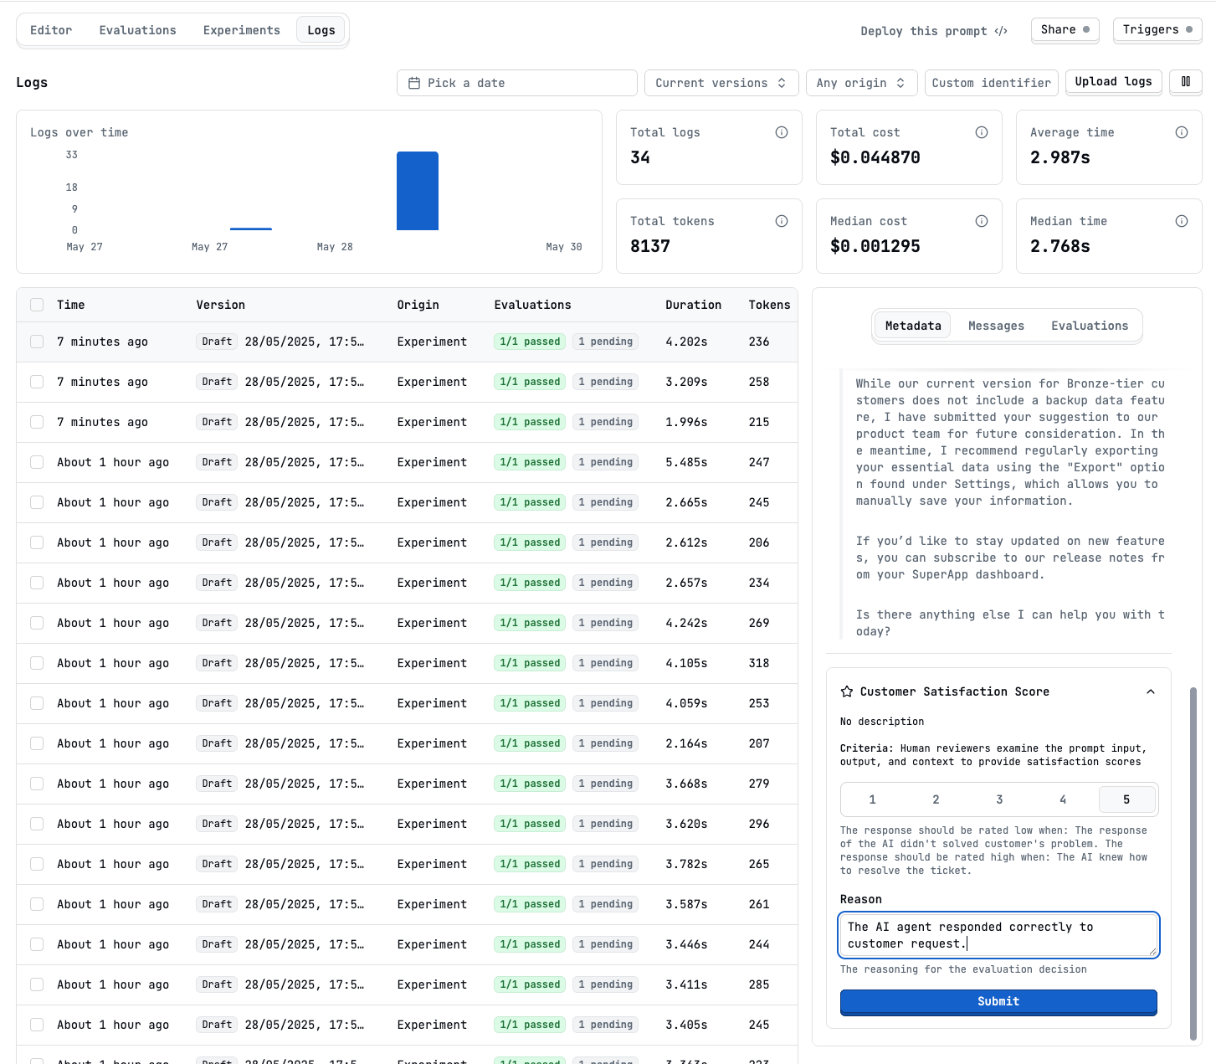Select rating 3 on the satisfaction scale
1216x1064 pixels.
(x=998, y=799)
